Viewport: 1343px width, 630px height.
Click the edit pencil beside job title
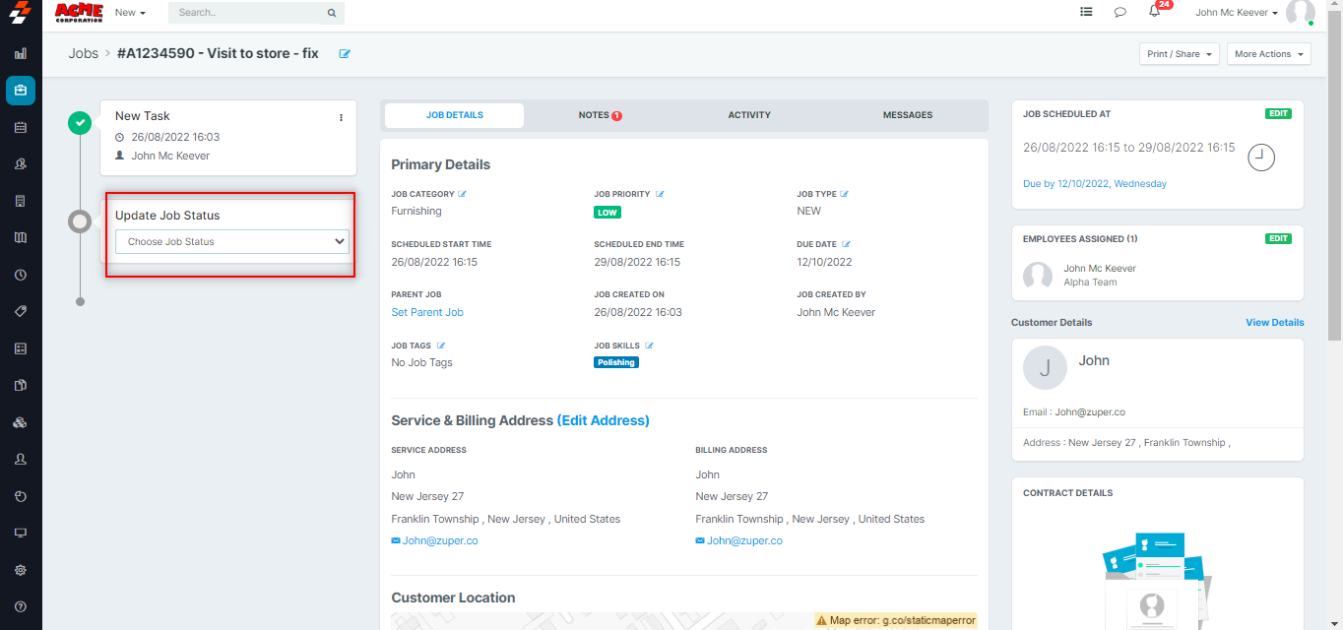[x=345, y=54]
